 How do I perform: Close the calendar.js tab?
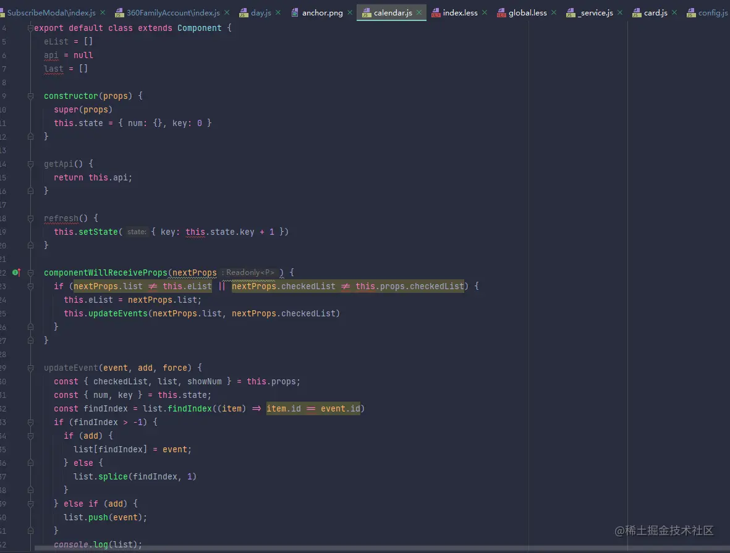tap(419, 12)
